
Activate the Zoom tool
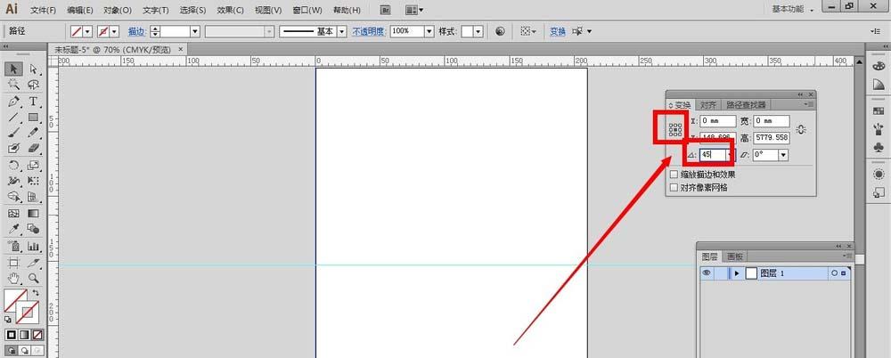pos(34,279)
